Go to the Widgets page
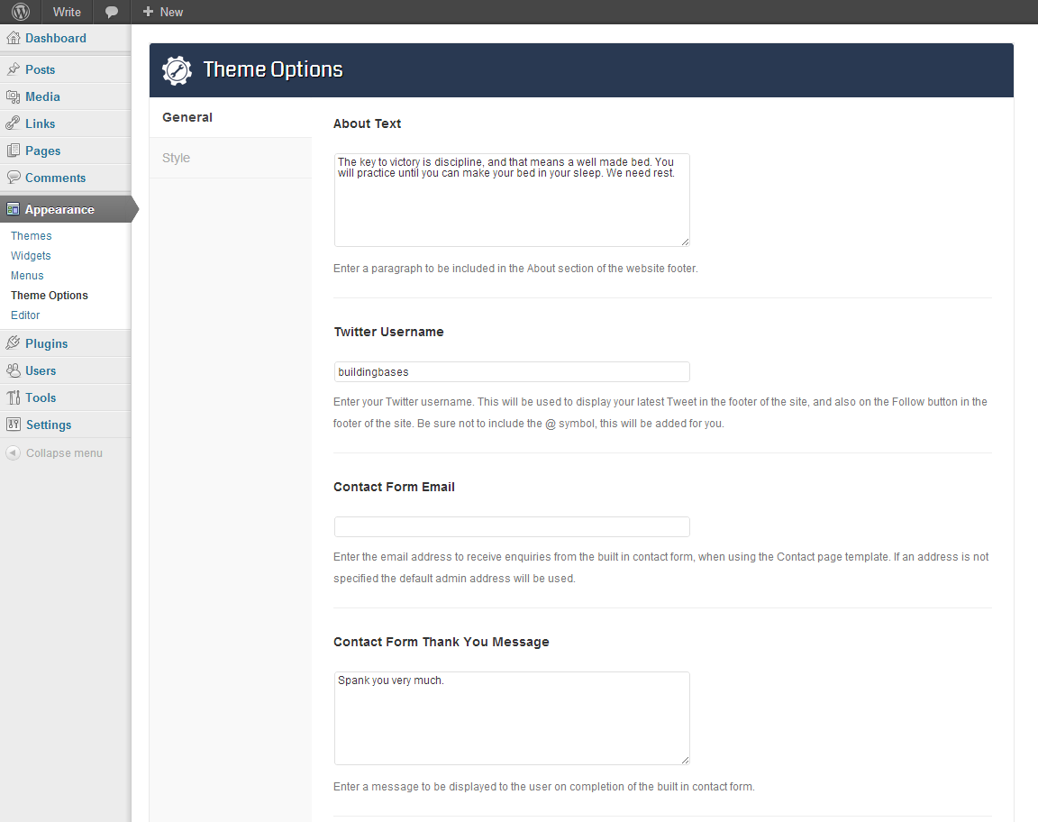Image resolution: width=1038 pixels, height=822 pixels. click(x=31, y=255)
